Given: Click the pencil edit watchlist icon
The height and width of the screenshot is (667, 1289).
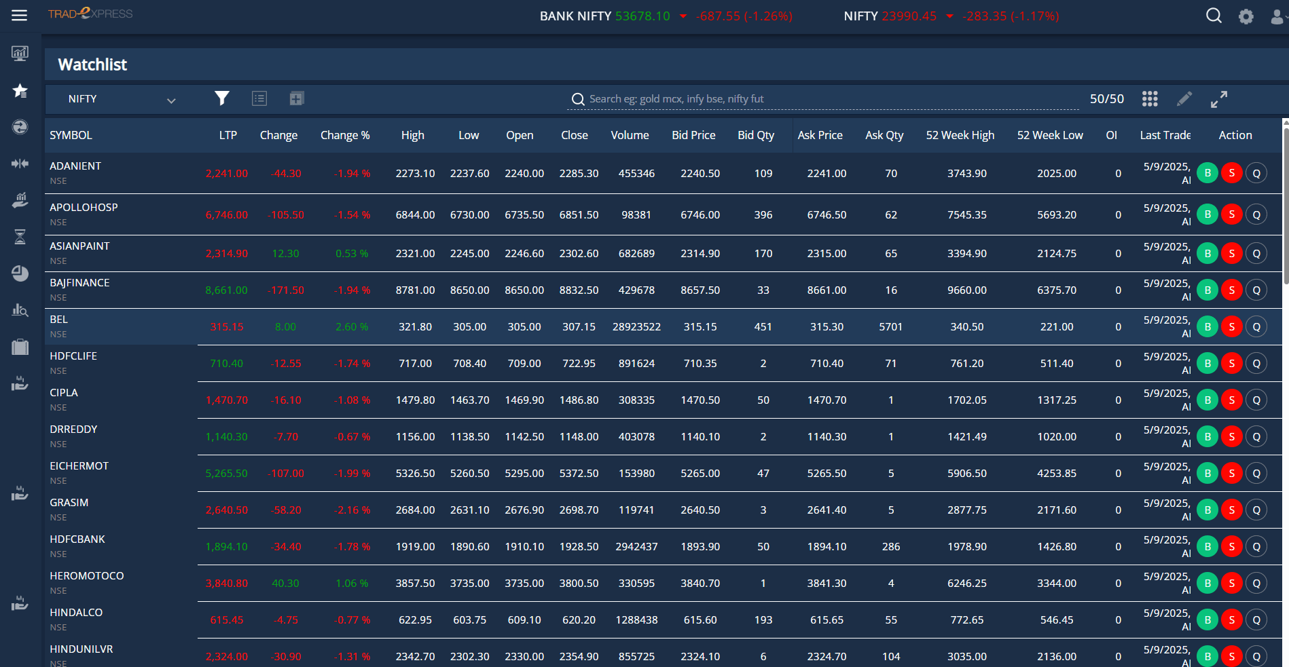Looking at the screenshot, I should [x=1184, y=99].
